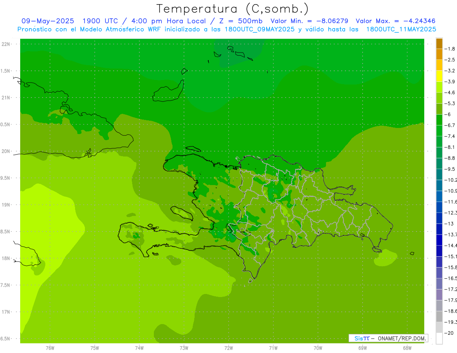Click the "Valor Min. = -8.06279" readout
457x353 pixels.
pyautogui.click(x=309, y=21)
